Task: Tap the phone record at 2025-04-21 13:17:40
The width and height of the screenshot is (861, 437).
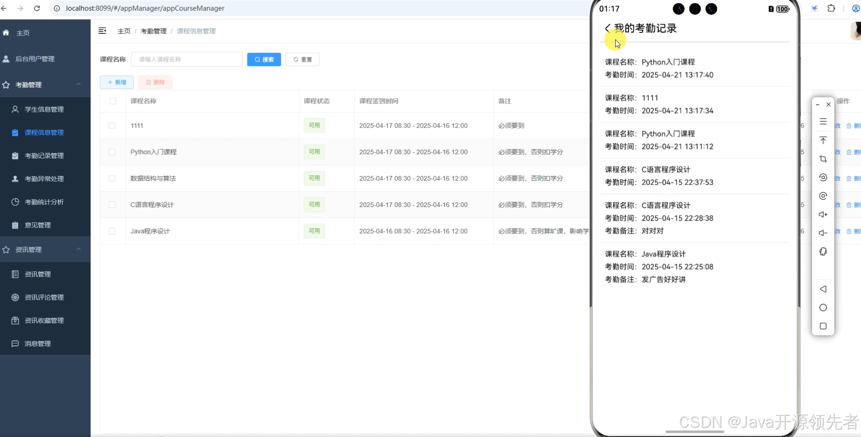Action: 695,68
